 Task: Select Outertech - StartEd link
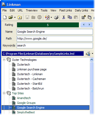30,84
